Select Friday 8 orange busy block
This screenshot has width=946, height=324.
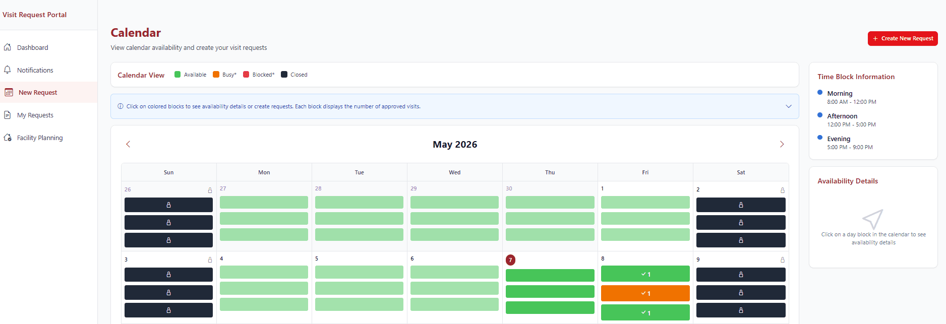645,293
